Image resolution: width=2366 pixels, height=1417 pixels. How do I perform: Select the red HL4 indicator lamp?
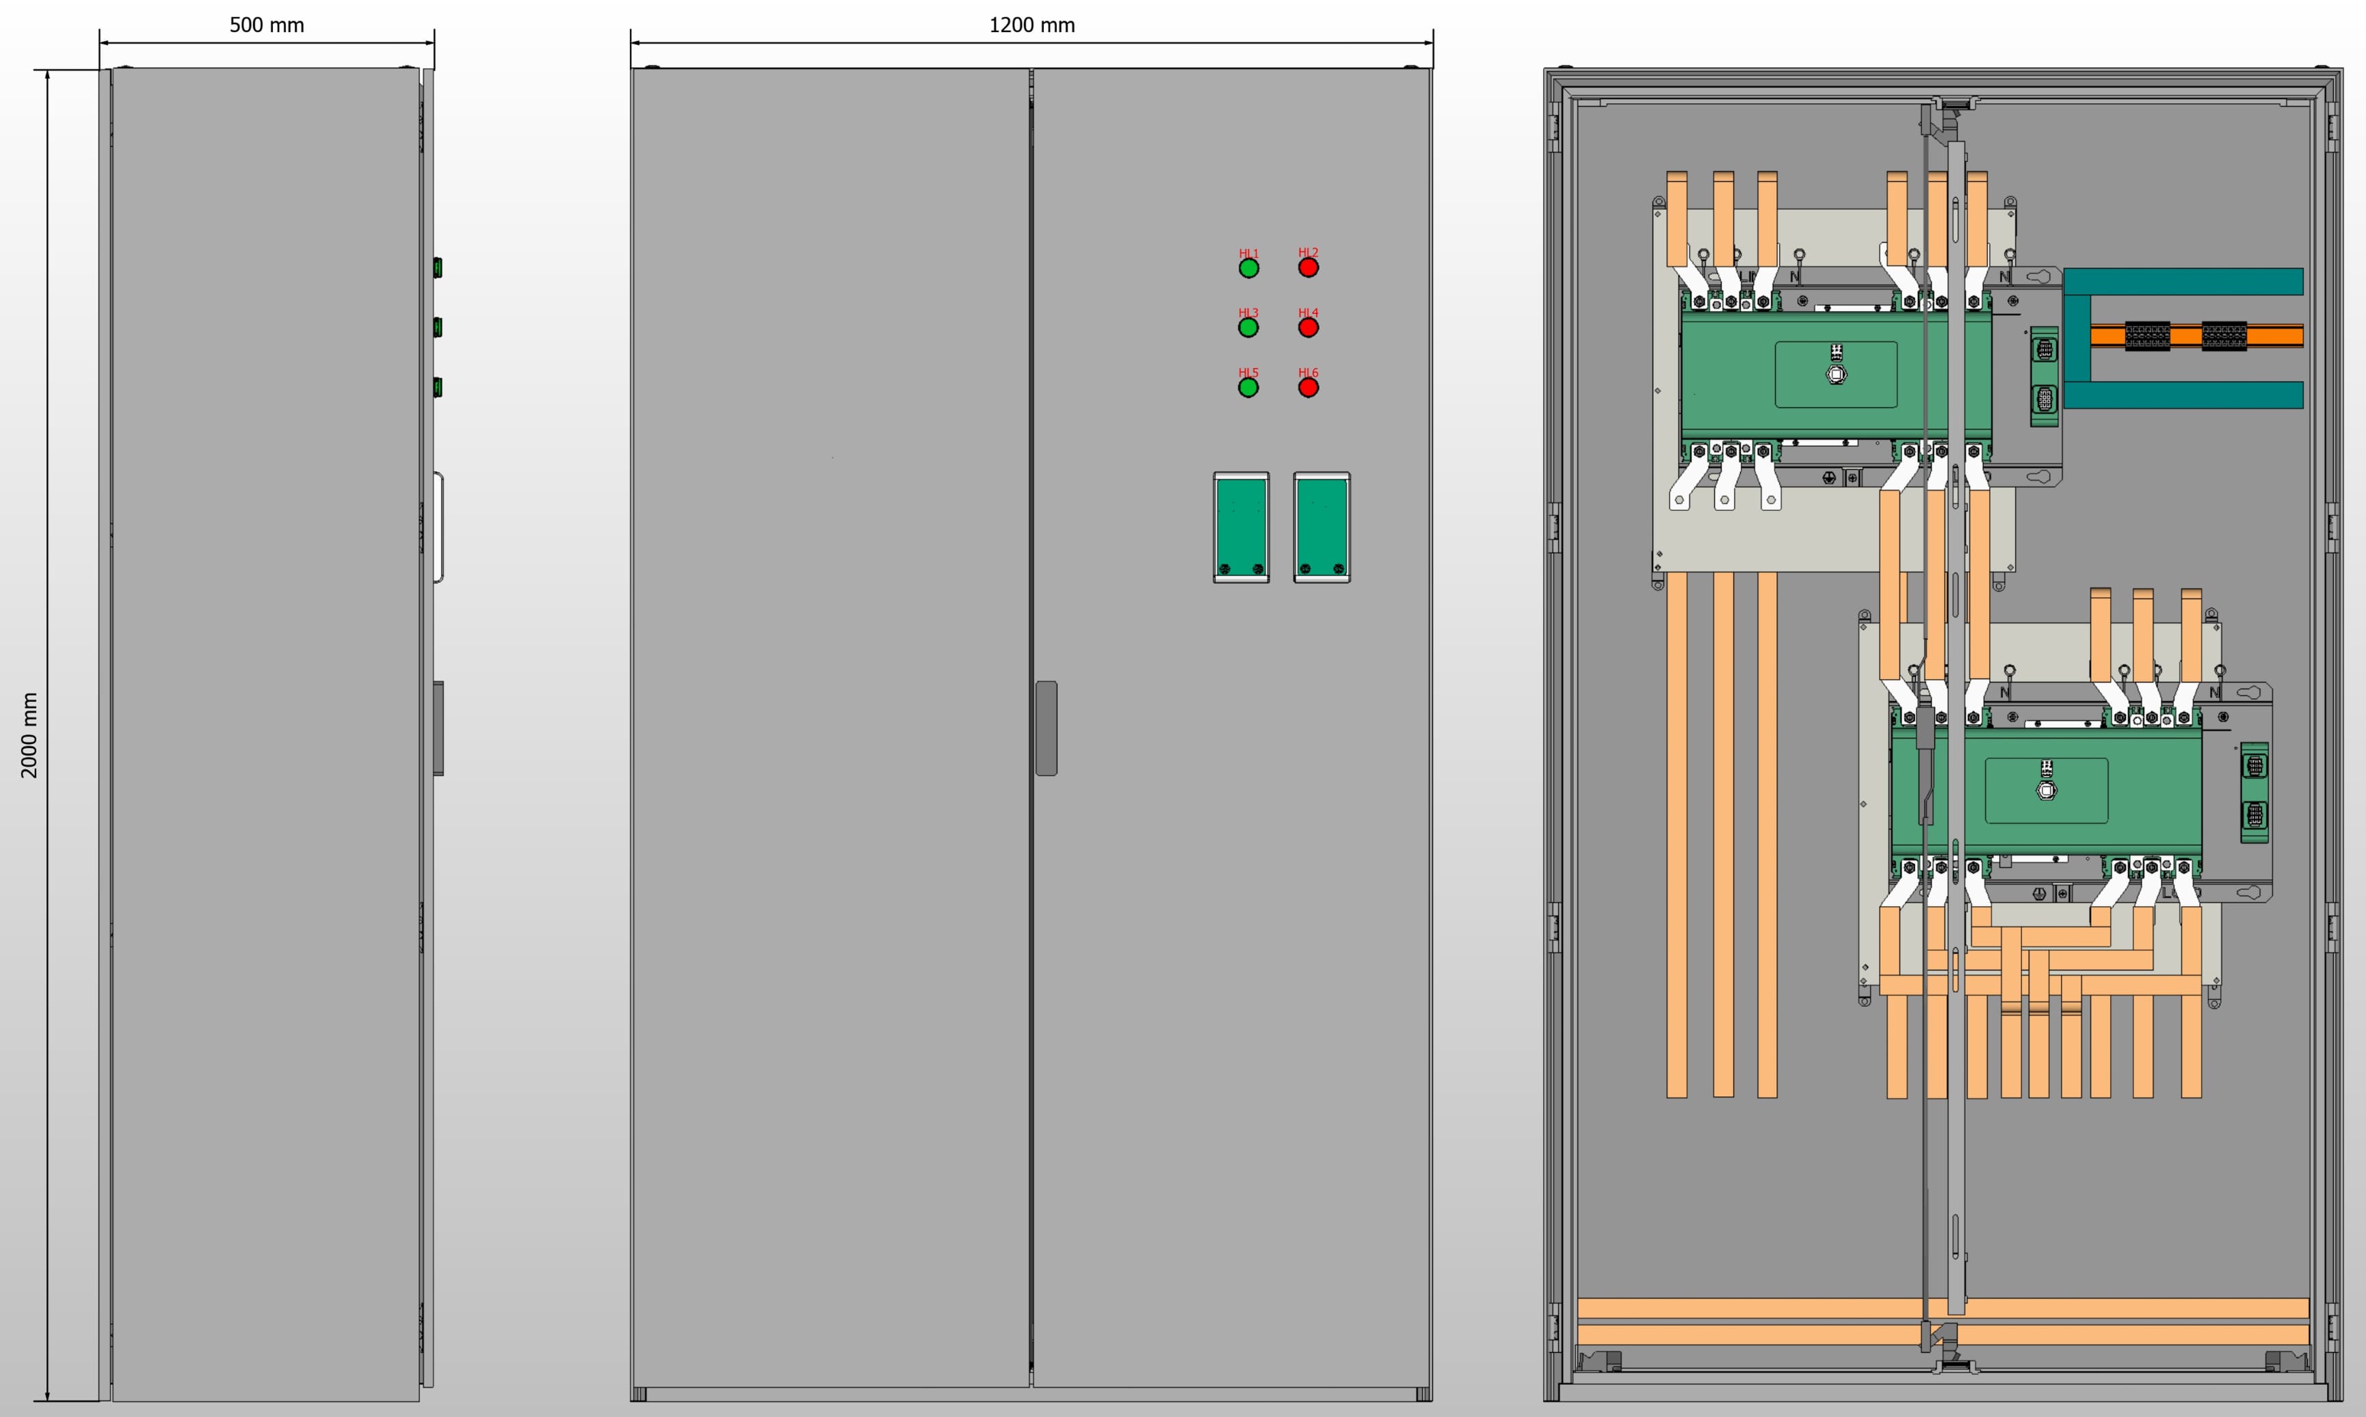1308,328
